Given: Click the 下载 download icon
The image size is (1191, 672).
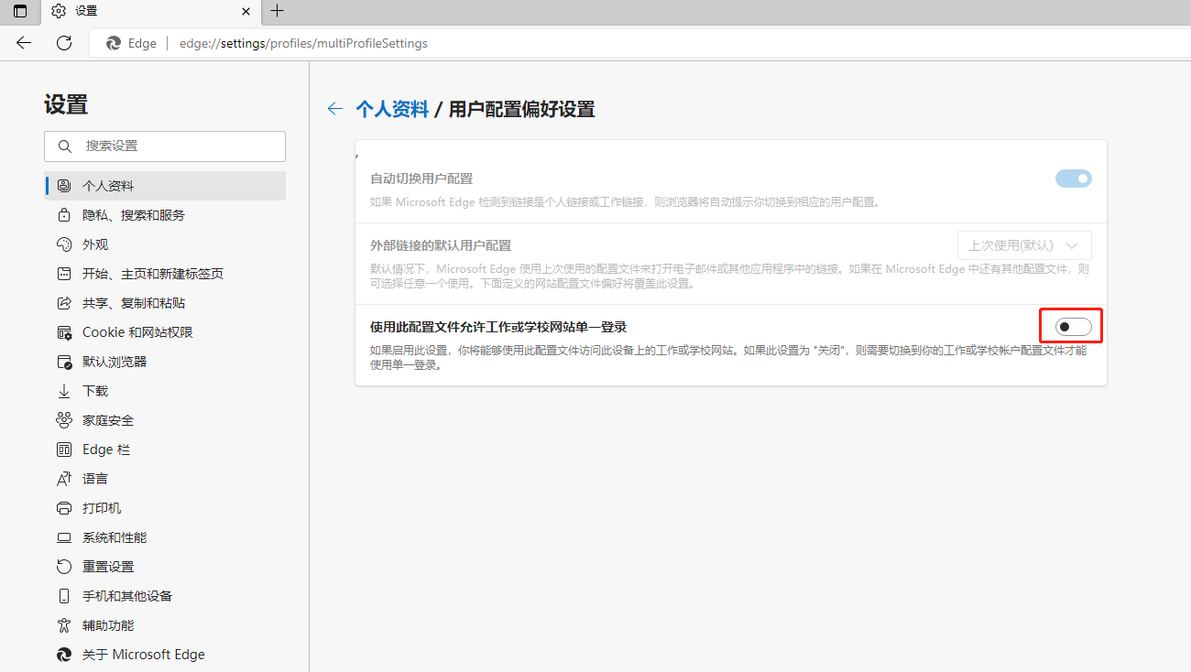Looking at the screenshot, I should tap(64, 391).
